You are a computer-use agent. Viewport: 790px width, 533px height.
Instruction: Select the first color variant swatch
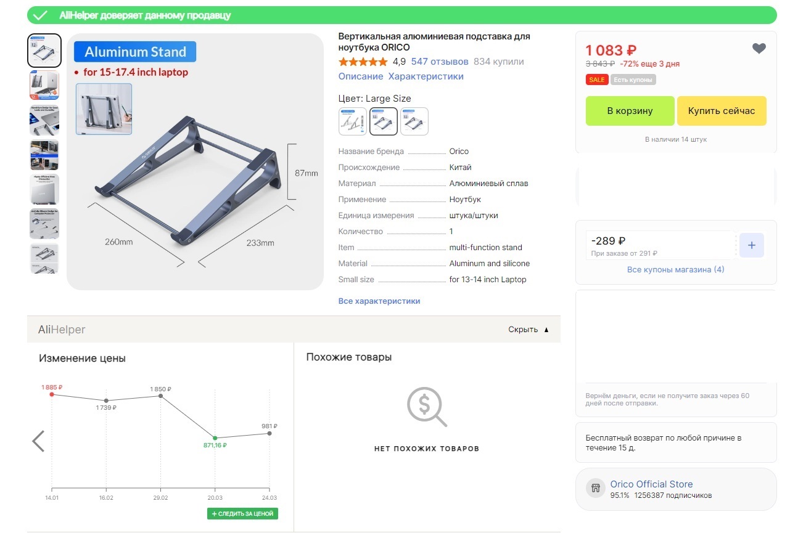click(x=353, y=121)
